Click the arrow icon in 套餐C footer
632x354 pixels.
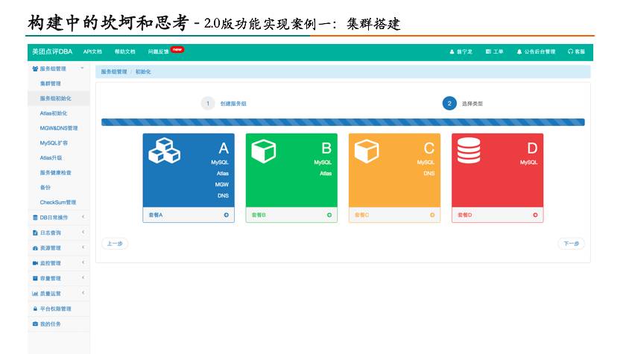click(x=432, y=215)
